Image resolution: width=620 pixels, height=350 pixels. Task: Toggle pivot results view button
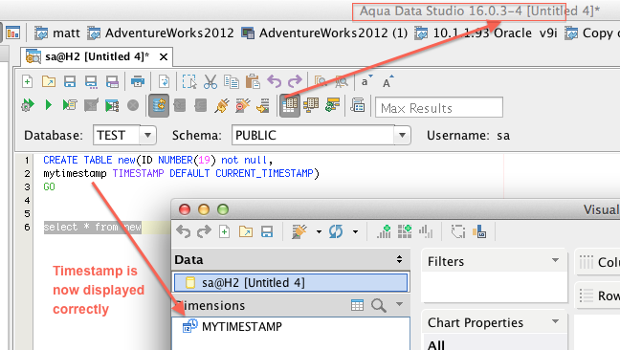pyautogui.click(x=311, y=105)
